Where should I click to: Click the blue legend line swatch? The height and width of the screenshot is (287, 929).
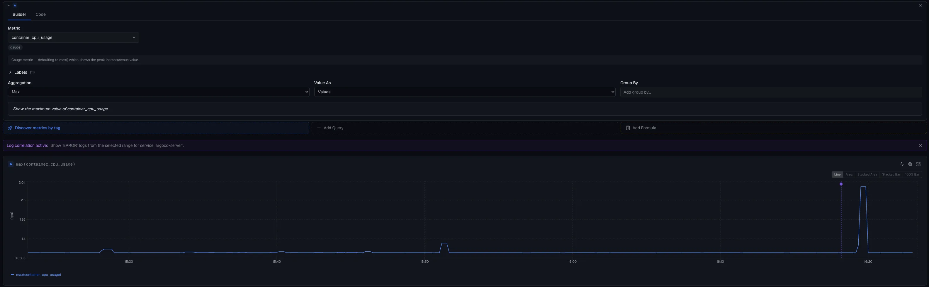coord(12,275)
